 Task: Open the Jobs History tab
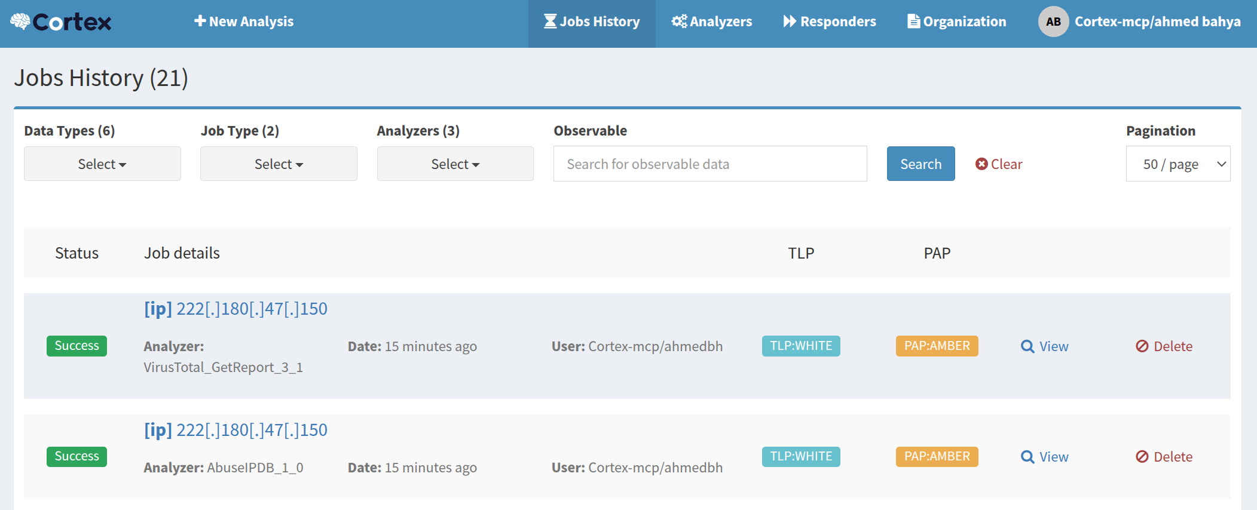[x=592, y=22]
